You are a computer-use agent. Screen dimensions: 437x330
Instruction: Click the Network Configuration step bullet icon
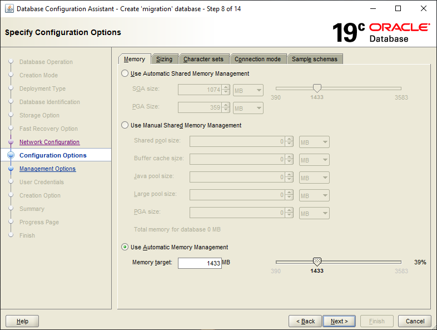(11, 142)
